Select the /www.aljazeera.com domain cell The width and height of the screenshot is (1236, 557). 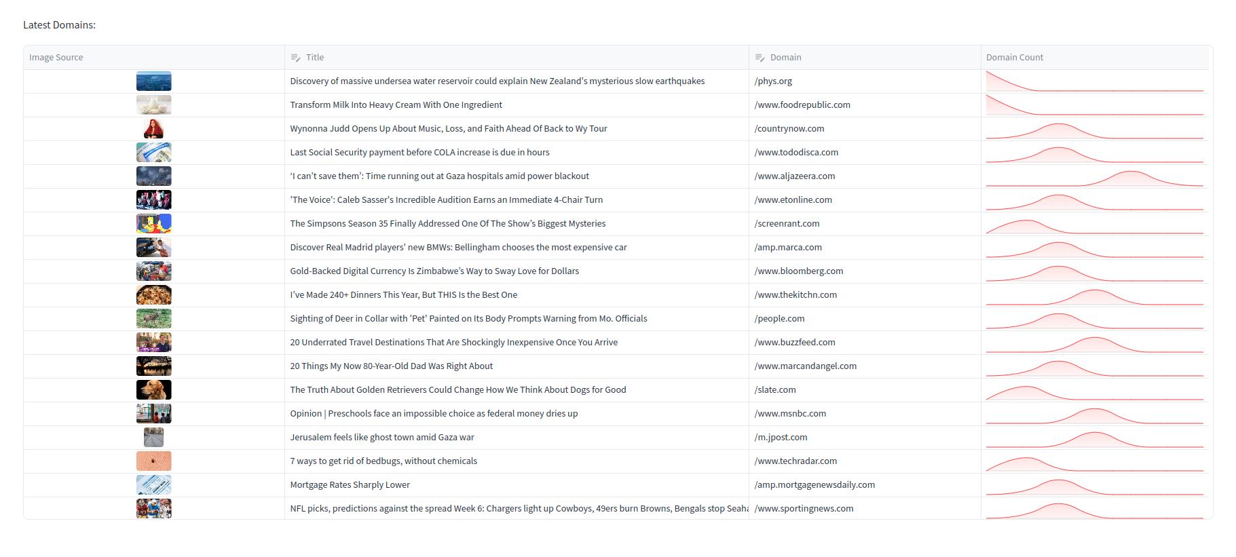pos(865,176)
